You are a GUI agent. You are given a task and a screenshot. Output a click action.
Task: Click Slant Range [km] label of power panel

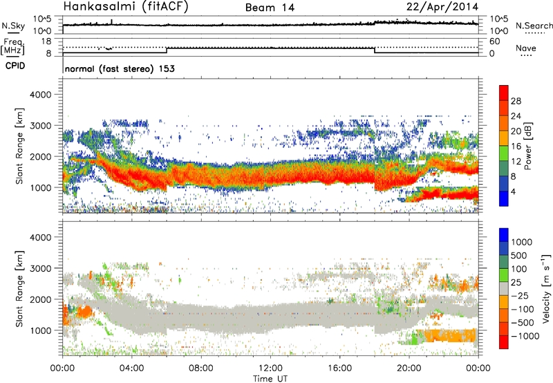click(19, 146)
